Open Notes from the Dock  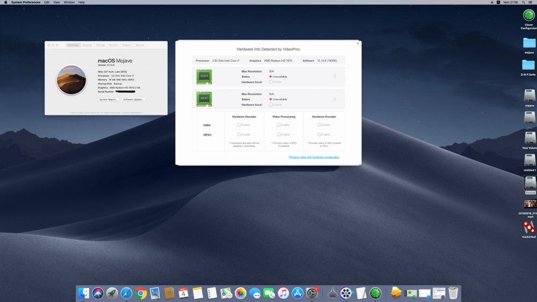pos(198,293)
